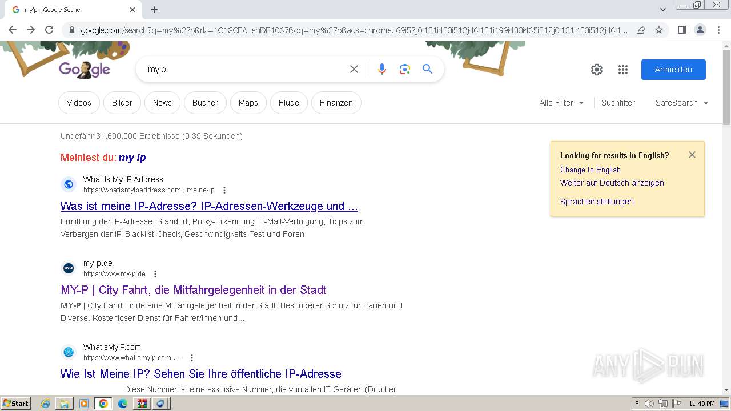Open media player from taskbar
This screenshot has height=411, width=731.
[84, 404]
